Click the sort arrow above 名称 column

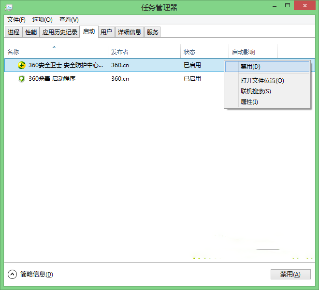point(54,47)
